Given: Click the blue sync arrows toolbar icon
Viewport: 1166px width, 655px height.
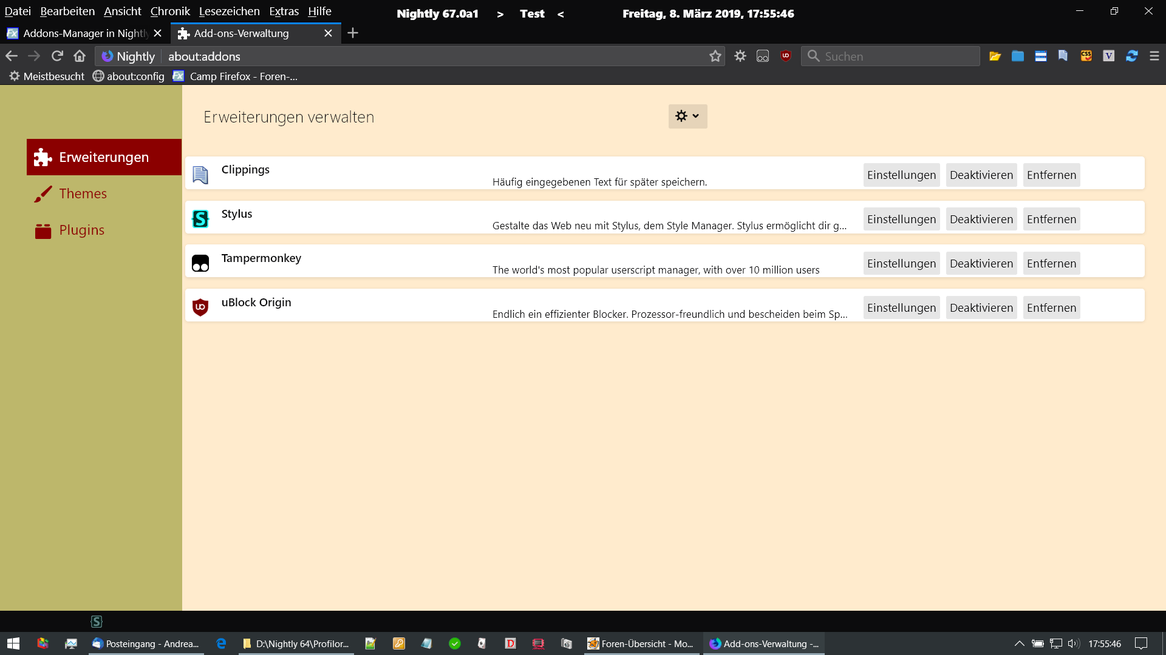Looking at the screenshot, I should pyautogui.click(x=1131, y=56).
